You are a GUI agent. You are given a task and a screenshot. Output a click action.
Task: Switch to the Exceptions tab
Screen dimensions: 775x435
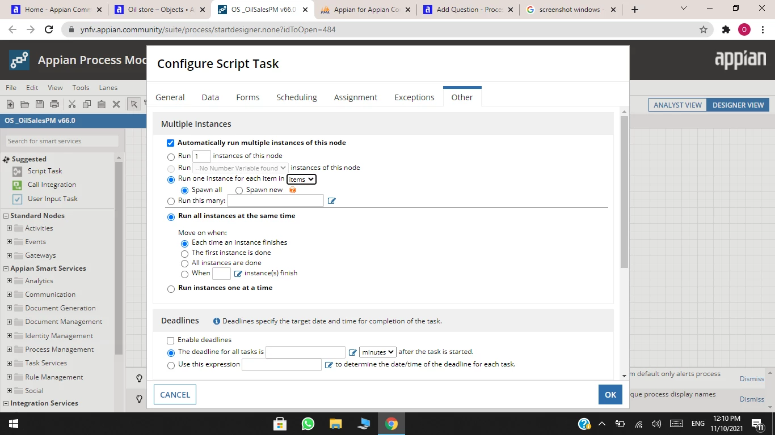[x=415, y=97]
